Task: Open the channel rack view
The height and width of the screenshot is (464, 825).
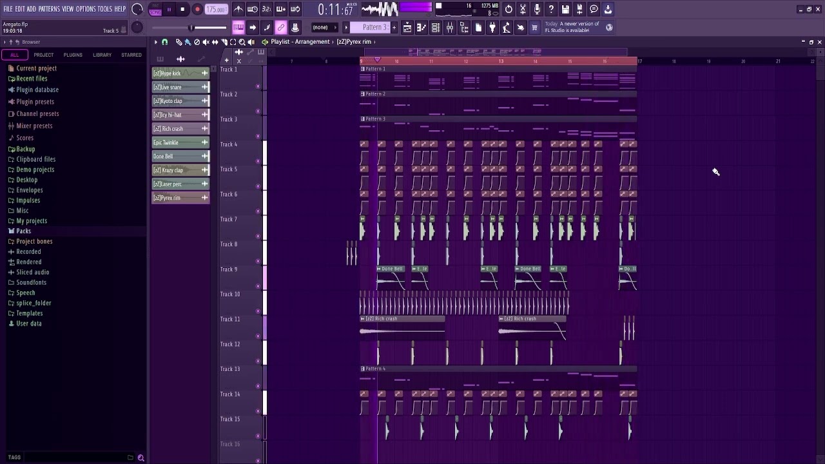Action: 436,27
